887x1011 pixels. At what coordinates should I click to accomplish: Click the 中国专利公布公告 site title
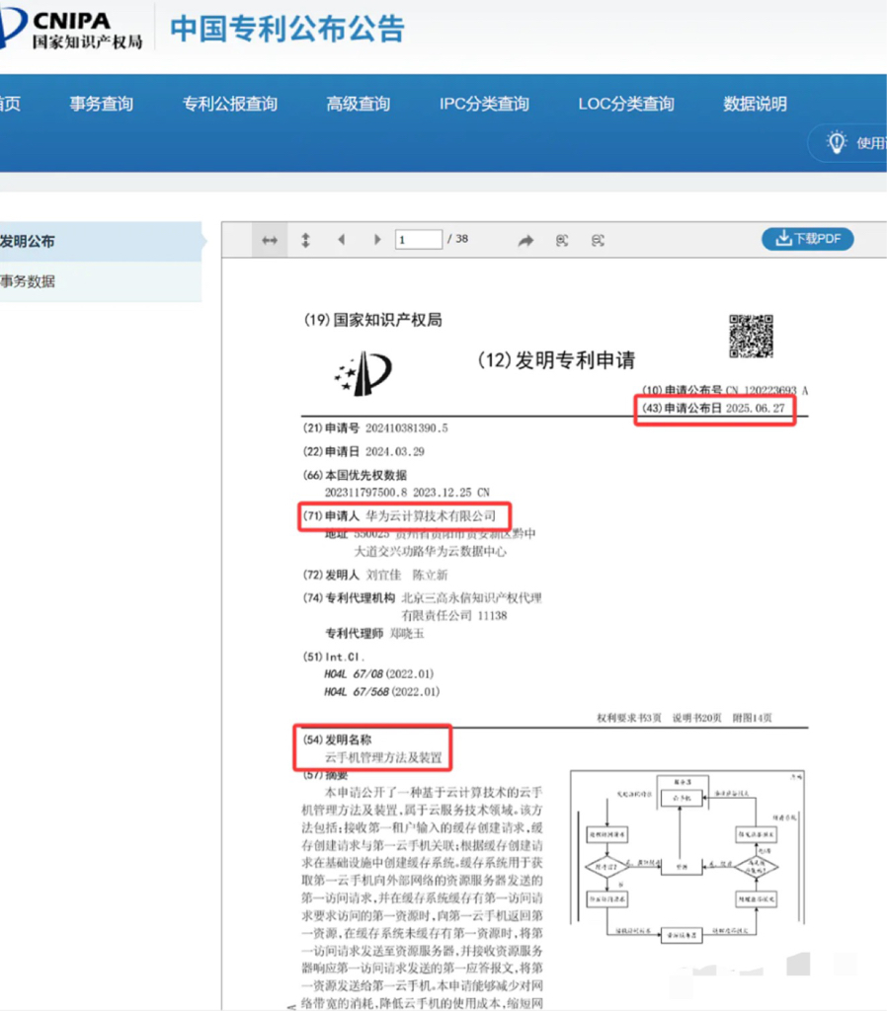point(287,29)
